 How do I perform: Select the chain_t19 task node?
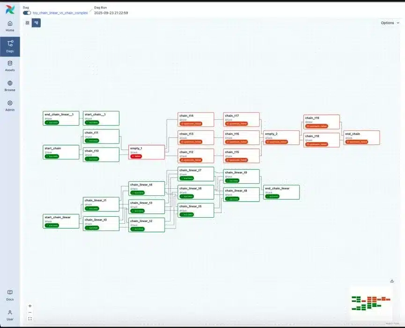coord(321,122)
